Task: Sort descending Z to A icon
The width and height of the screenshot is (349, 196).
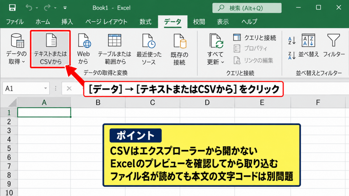Action: pyautogui.click(x=292, y=55)
